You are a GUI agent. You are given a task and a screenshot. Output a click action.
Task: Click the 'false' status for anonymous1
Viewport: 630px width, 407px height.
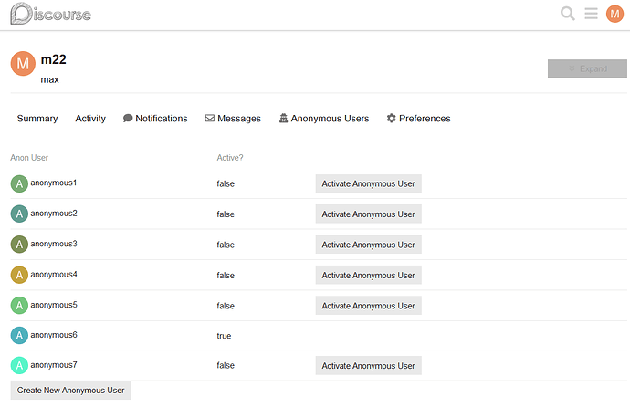[226, 183]
